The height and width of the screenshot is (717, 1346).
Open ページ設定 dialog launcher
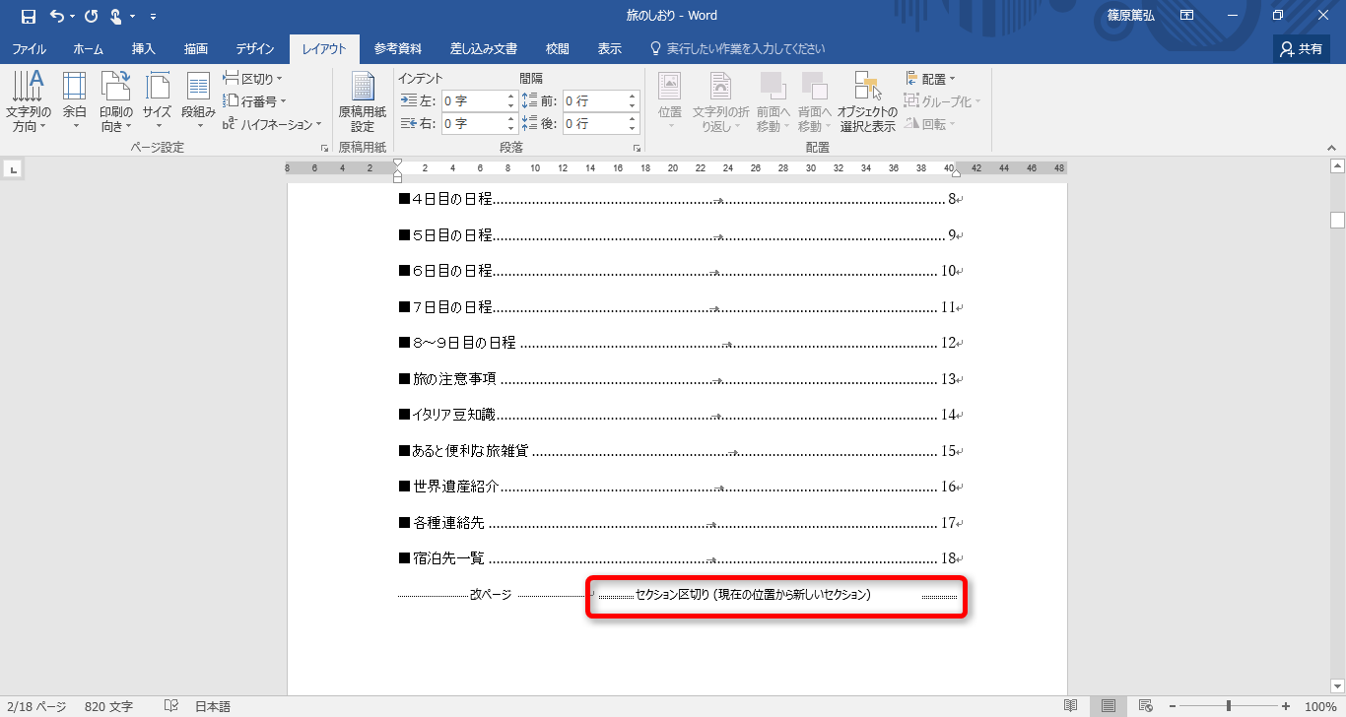(x=324, y=148)
